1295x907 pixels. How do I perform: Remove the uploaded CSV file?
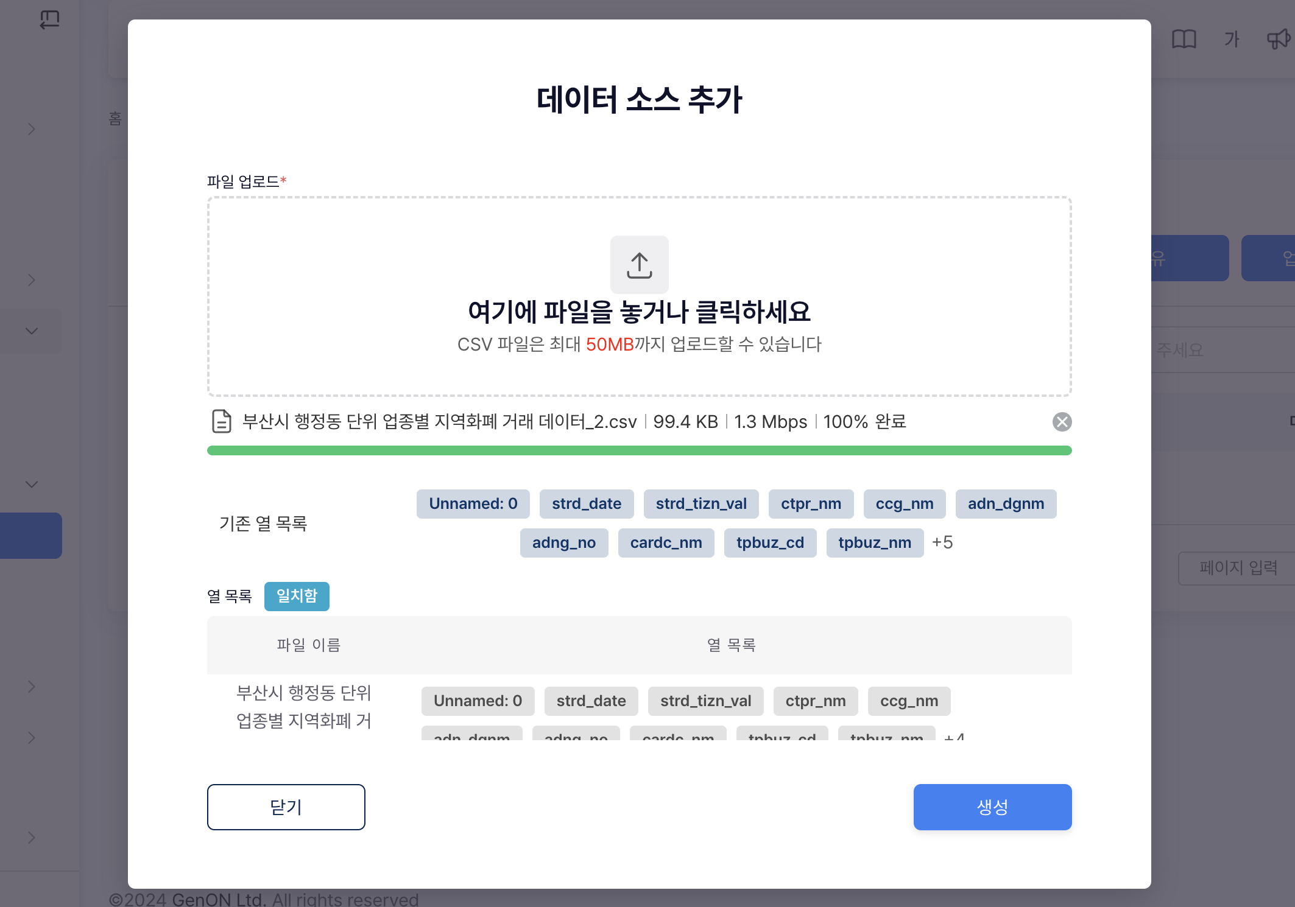1062,422
